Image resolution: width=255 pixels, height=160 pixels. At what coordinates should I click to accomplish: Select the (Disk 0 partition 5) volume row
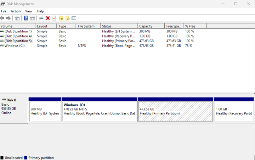[x=18, y=41]
